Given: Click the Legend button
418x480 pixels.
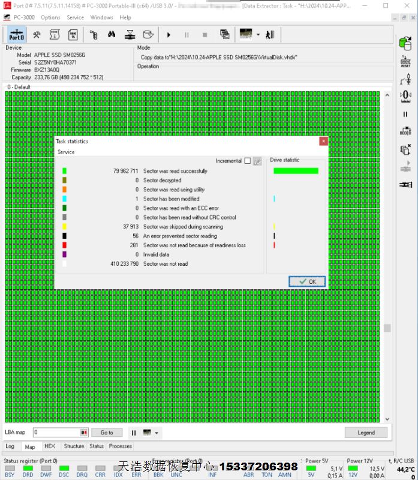Looking at the screenshot, I should [x=366, y=433].
